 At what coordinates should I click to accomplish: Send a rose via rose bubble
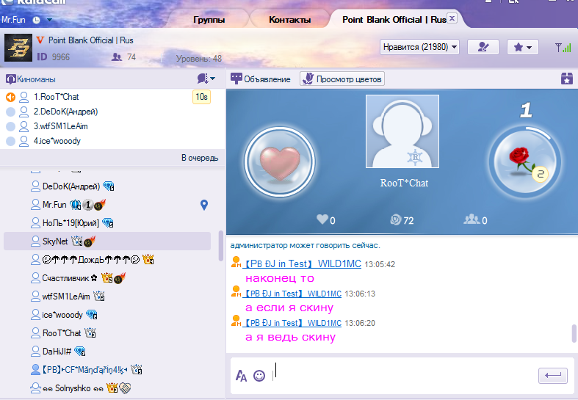pos(525,162)
